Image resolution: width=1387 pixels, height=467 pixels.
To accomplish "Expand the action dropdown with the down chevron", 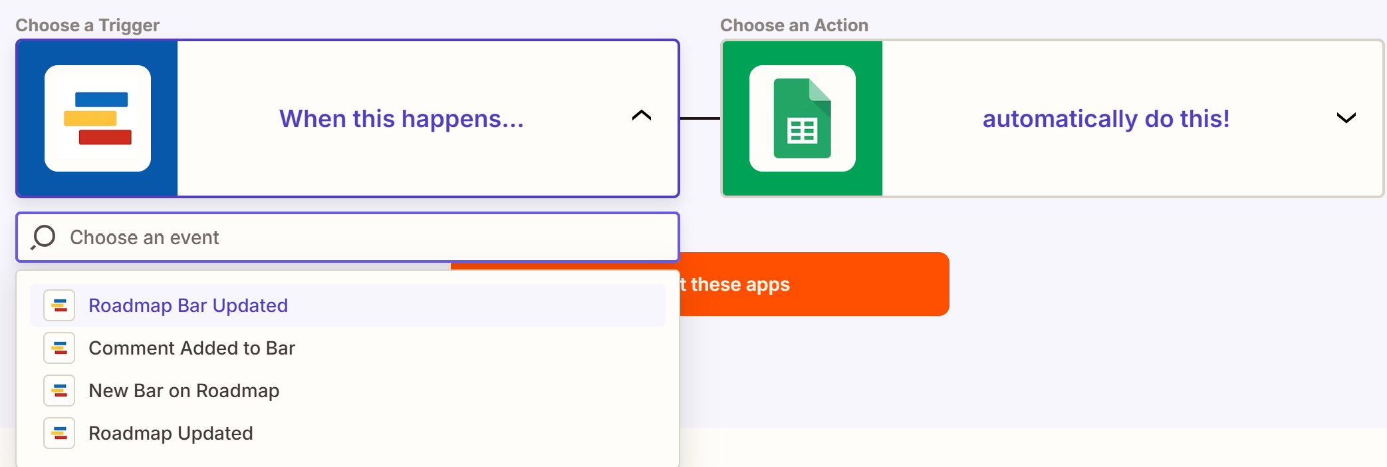I will [x=1346, y=118].
